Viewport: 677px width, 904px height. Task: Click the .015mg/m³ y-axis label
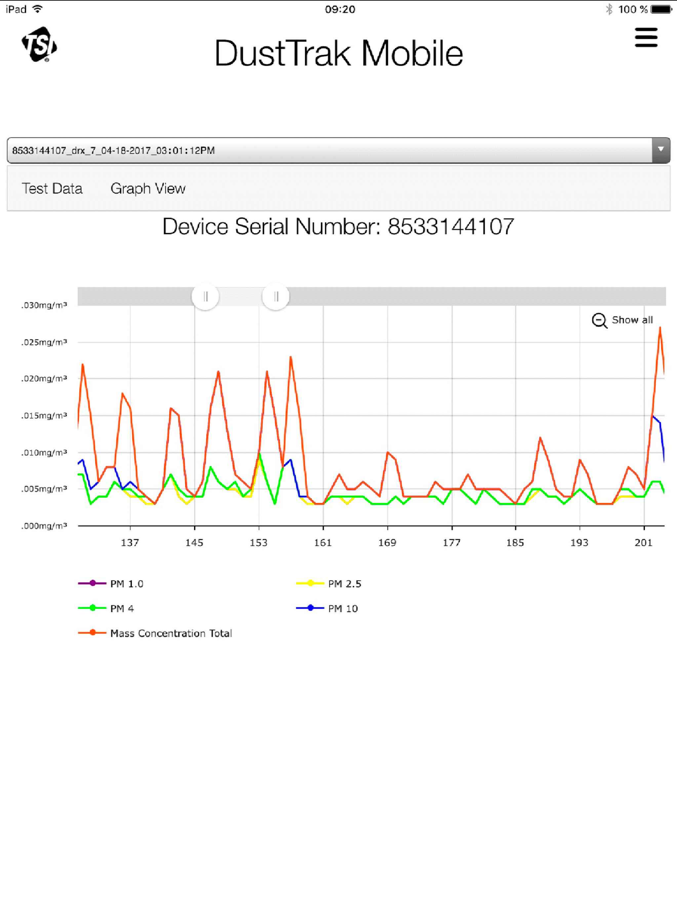[x=44, y=416]
